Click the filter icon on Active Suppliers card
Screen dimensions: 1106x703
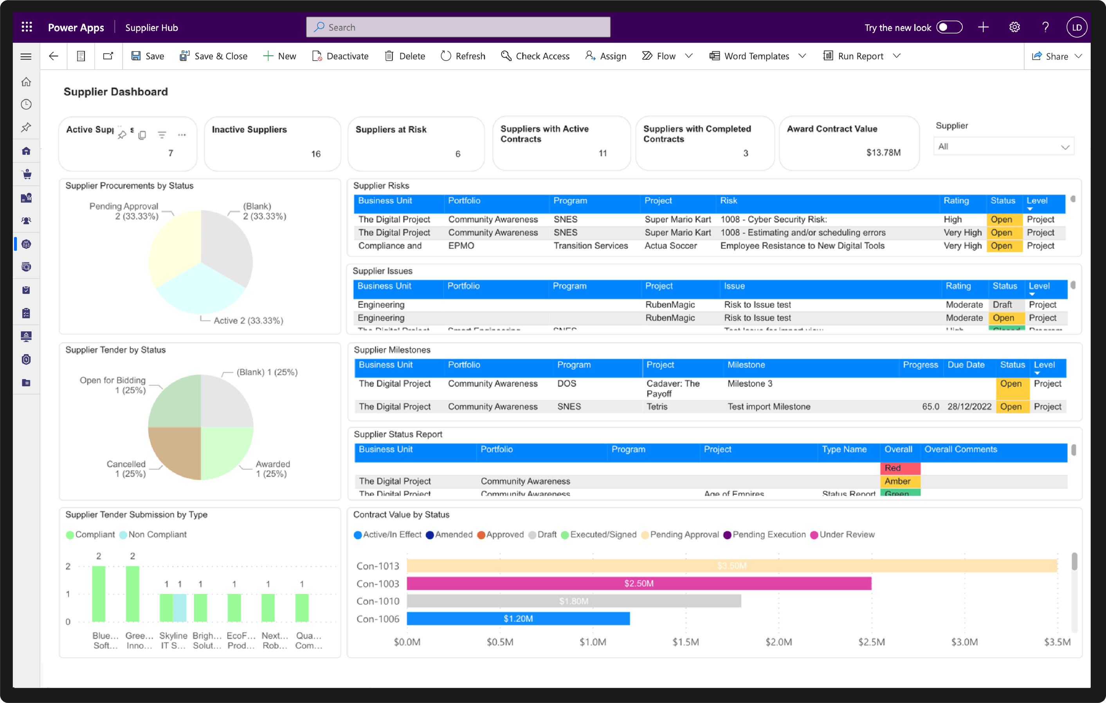click(x=162, y=135)
